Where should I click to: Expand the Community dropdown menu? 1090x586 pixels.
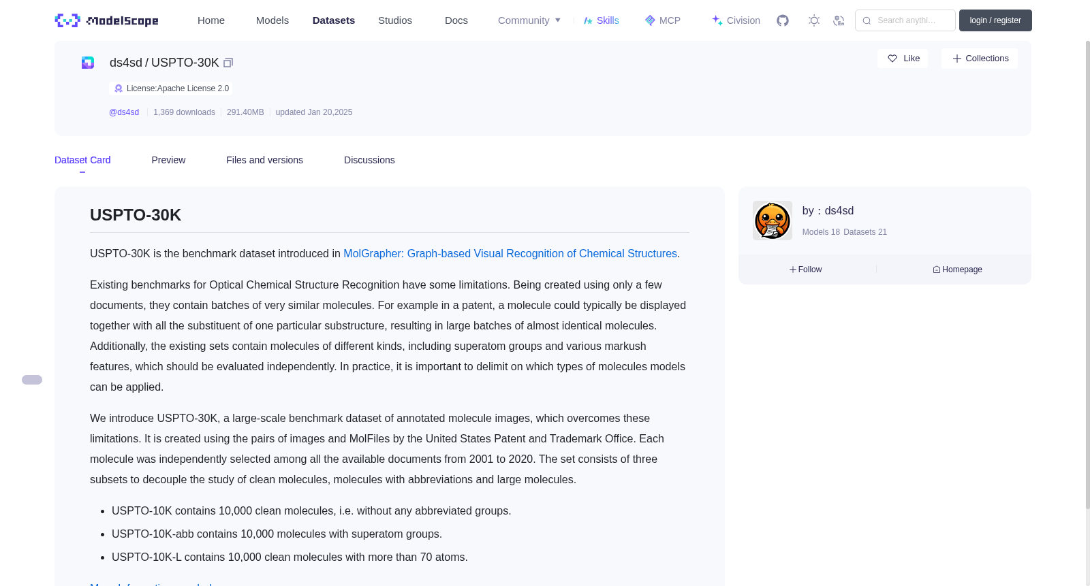click(x=529, y=20)
